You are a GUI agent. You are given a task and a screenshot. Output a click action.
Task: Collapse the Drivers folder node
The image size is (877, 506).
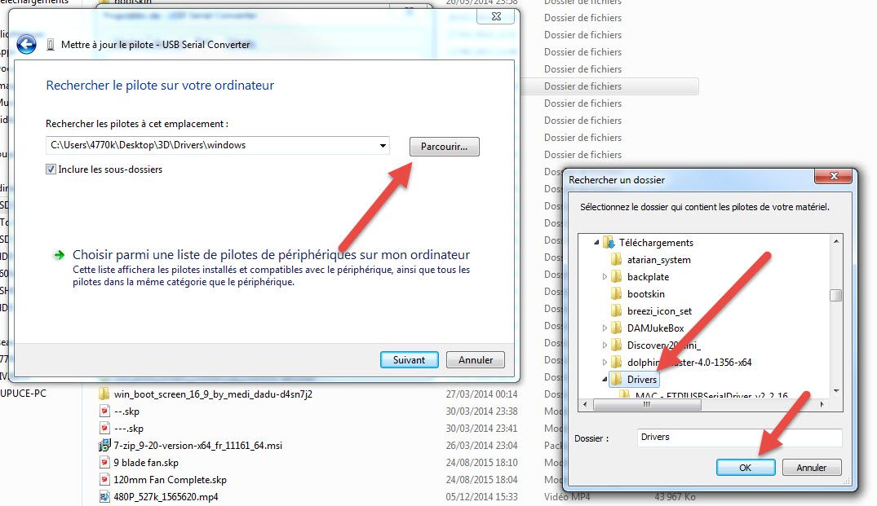605,379
